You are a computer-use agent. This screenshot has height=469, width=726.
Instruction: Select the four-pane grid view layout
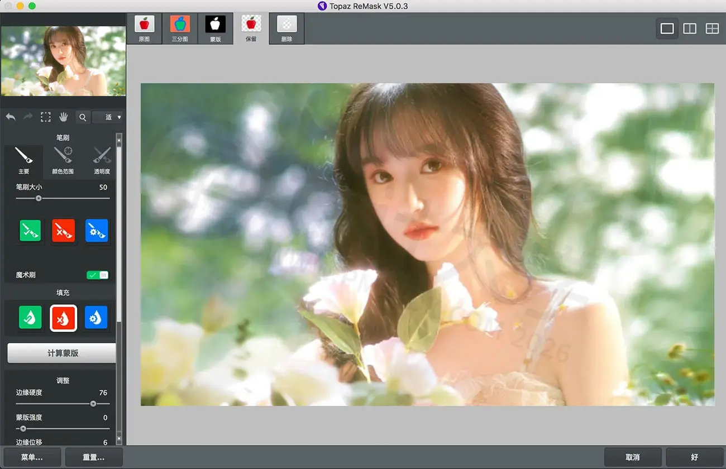point(712,29)
